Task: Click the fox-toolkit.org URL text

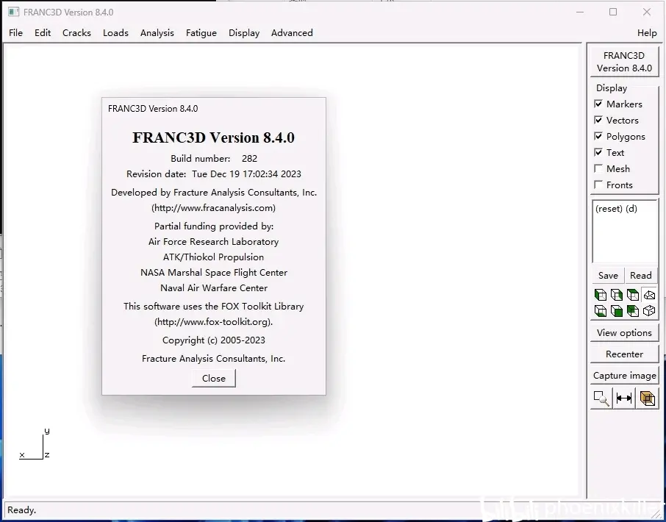Action: [214, 322]
